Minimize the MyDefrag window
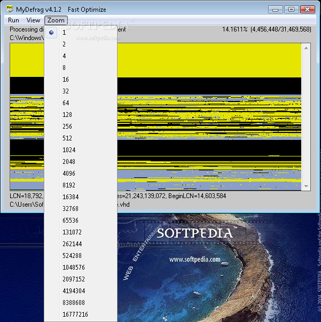The height and width of the screenshot is (322, 321). pos(276,10)
